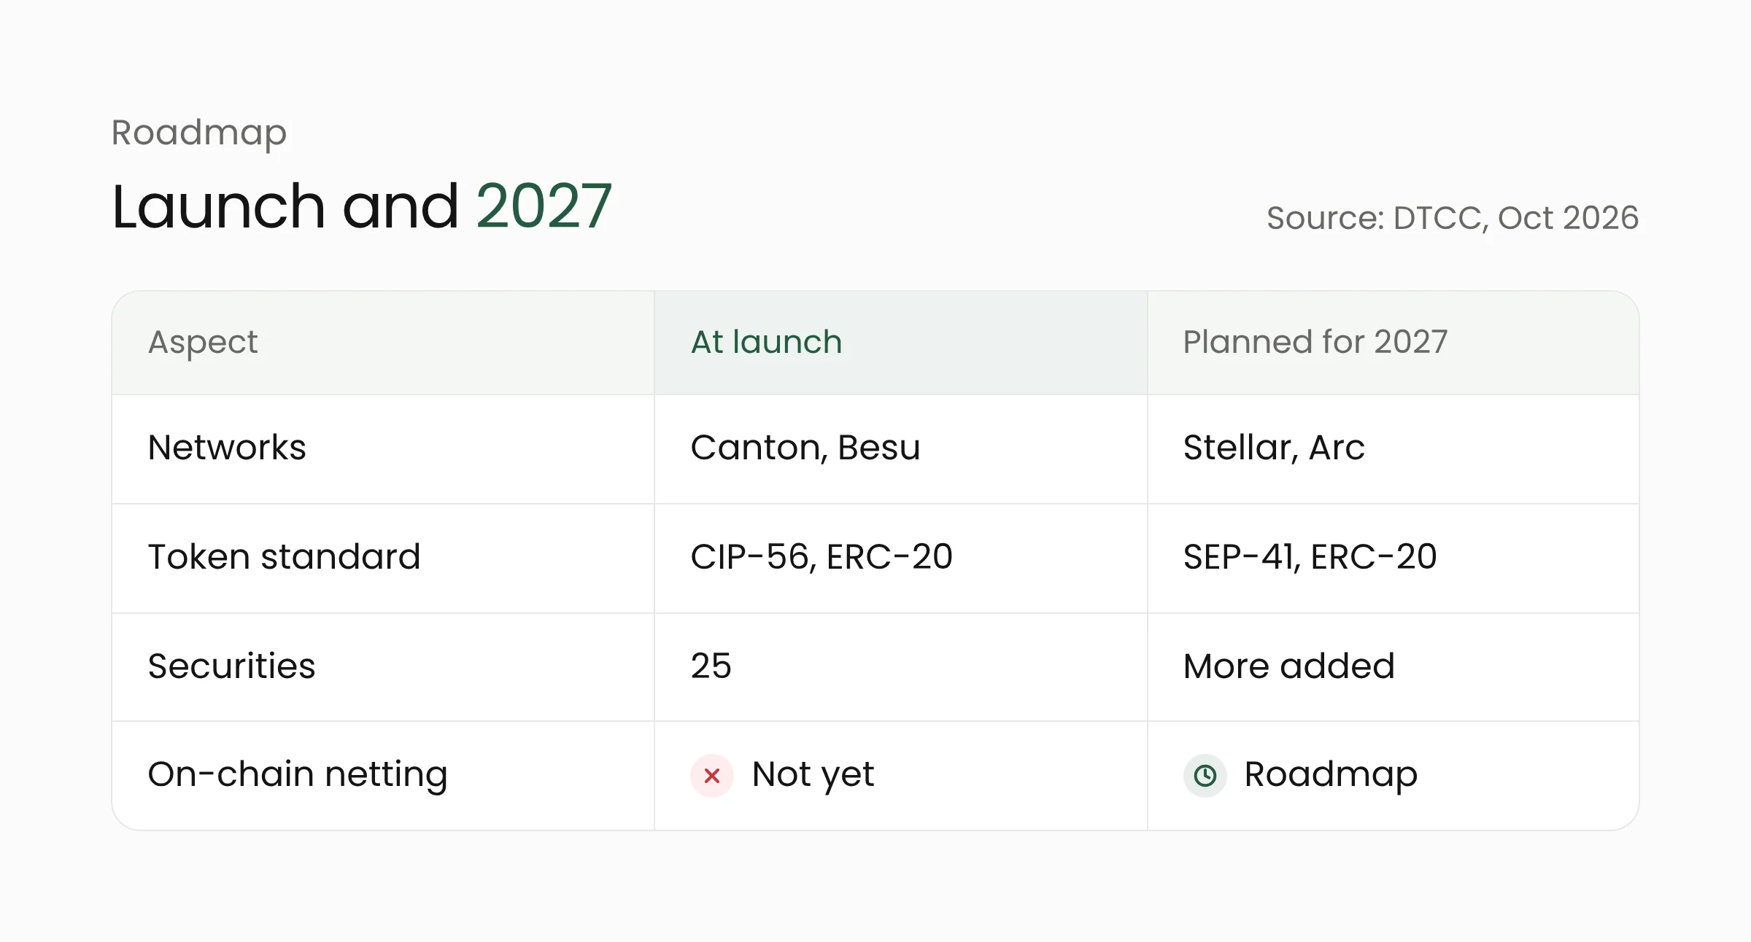Click the clock icon beside Roadmap
Viewport: 1751px width, 942px height.
click(x=1205, y=776)
